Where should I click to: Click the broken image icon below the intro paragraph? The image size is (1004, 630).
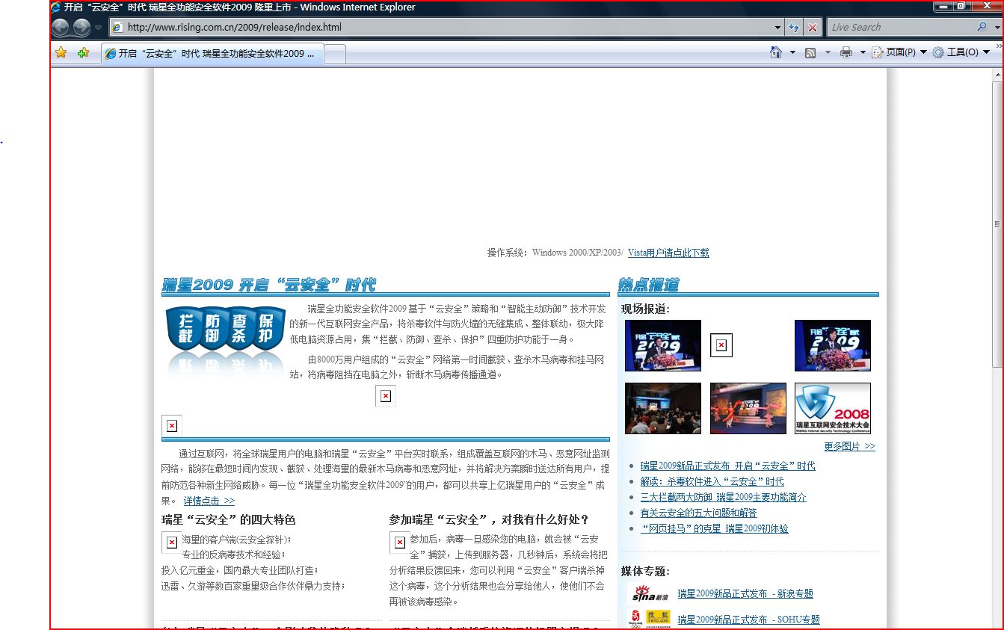(x=386, y=396)
